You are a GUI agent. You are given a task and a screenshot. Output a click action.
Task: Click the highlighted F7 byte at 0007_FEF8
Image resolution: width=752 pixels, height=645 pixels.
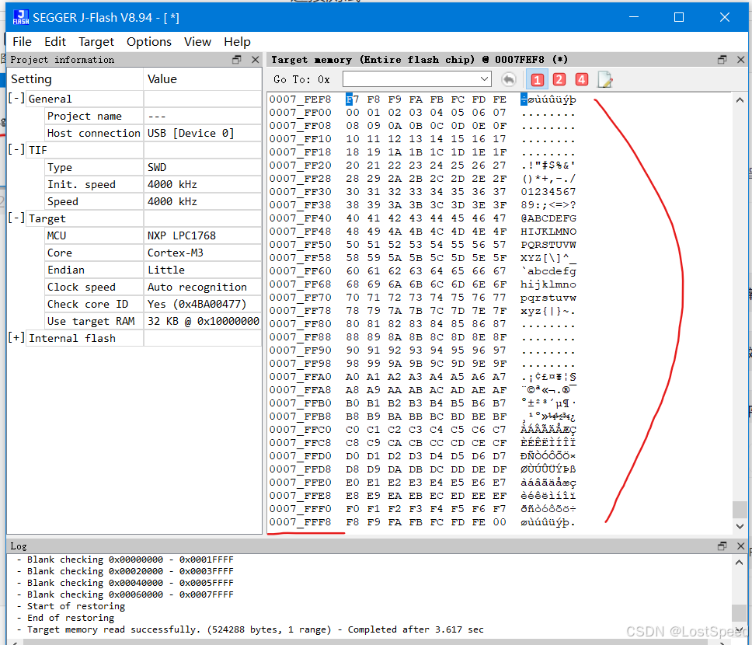pos(353,99)
